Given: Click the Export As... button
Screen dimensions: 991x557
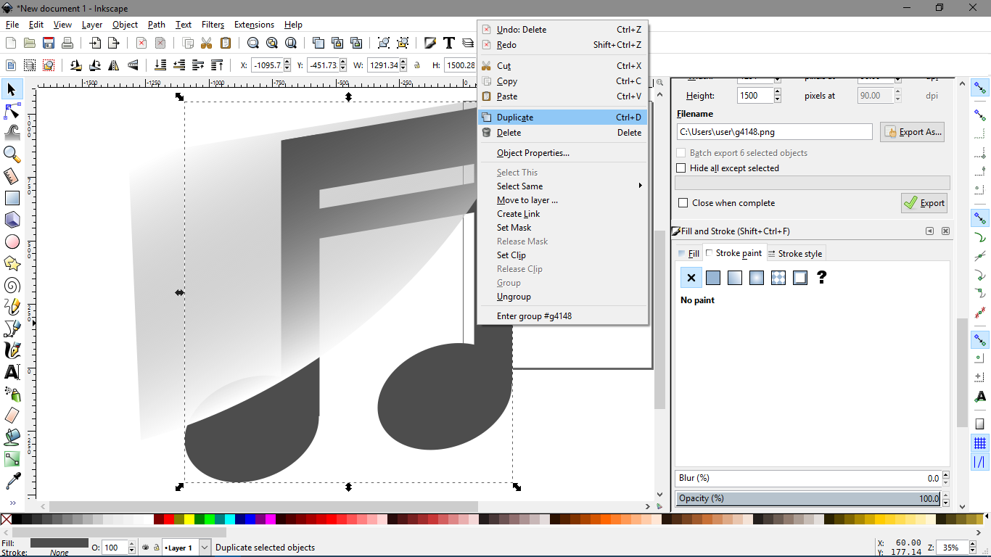Looking at the screenshot, I should point(912,132).
